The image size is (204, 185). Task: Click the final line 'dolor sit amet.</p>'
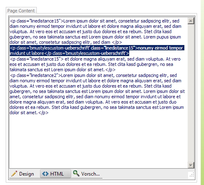click(x=29, y=113)
